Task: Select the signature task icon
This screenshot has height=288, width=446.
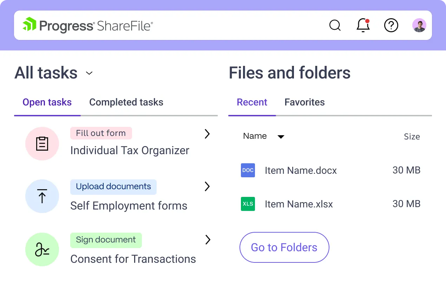Action: click(x=42, y=249)
